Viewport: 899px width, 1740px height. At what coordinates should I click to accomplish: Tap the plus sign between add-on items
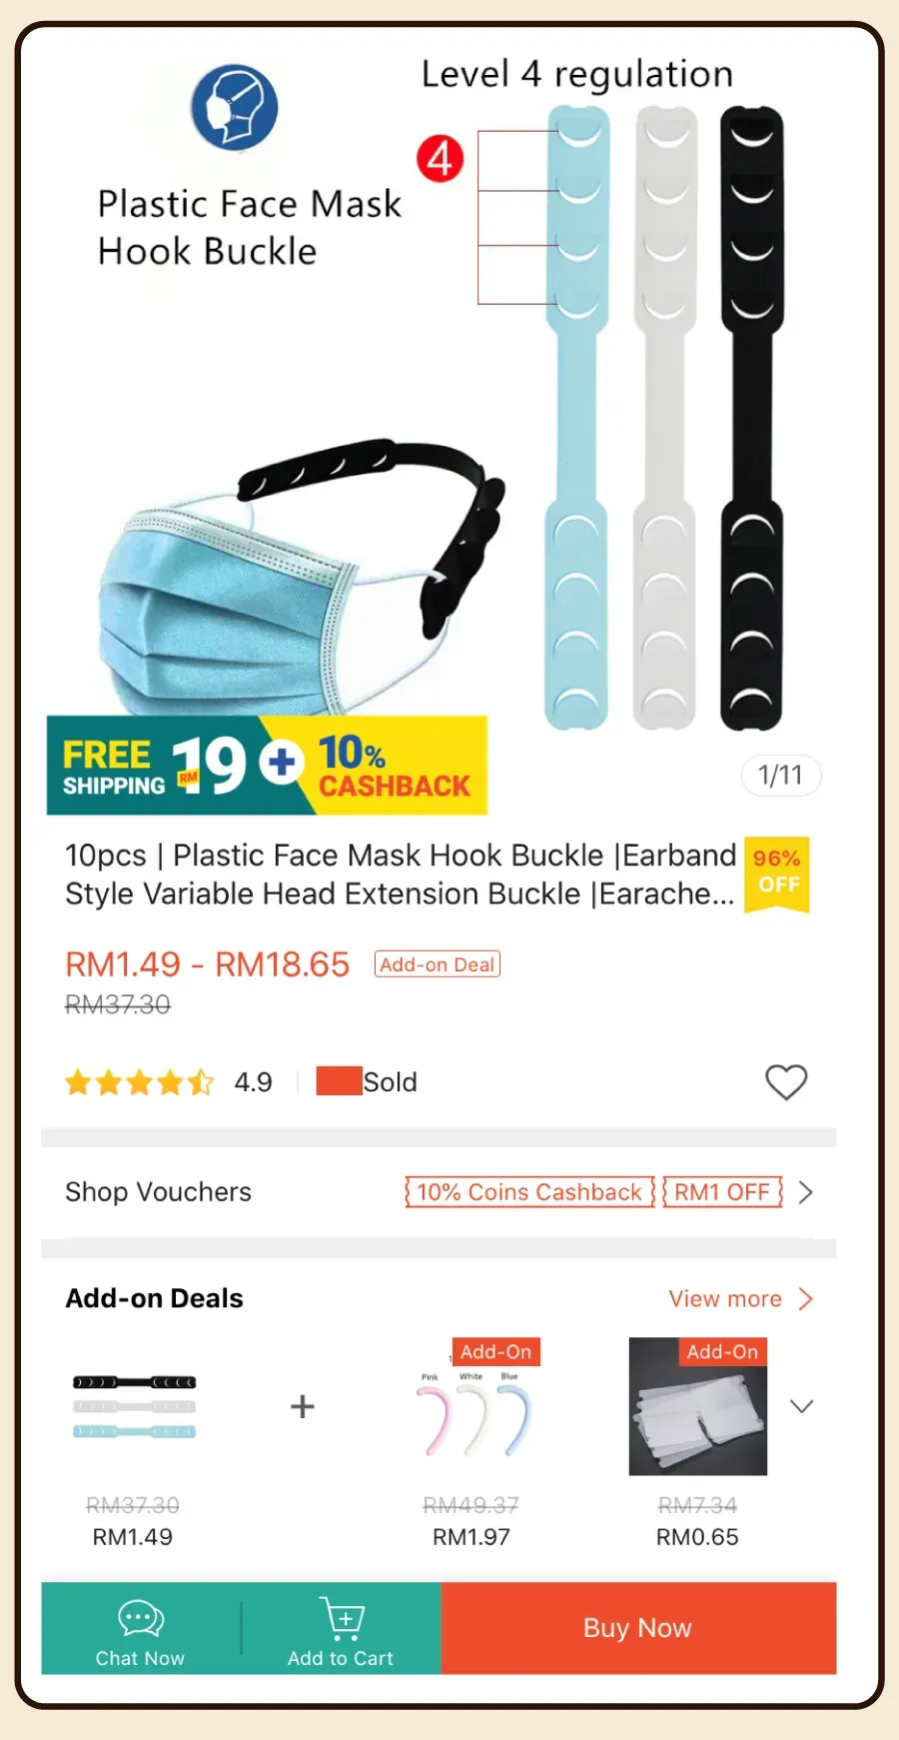coord(303,1407)
